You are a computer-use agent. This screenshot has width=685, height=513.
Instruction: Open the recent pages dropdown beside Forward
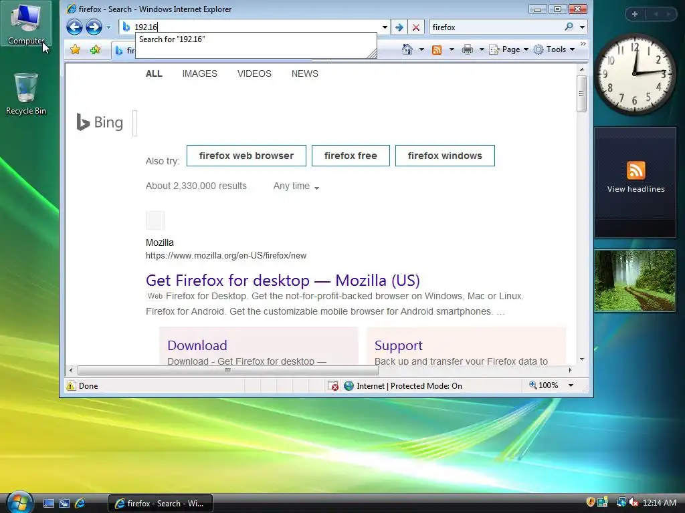tap(108, 27)
